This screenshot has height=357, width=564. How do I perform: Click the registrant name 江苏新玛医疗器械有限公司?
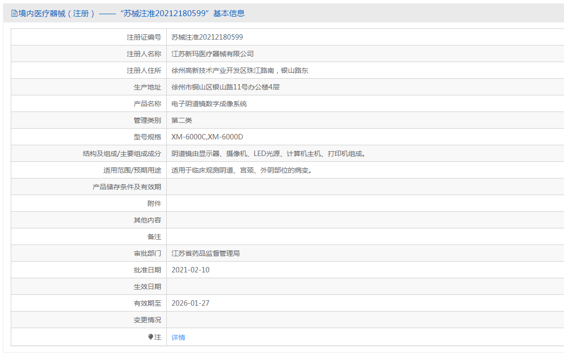212,54
